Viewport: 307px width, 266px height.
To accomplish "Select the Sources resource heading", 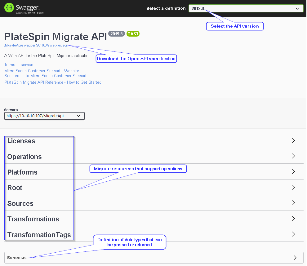I will pos(20,204).
